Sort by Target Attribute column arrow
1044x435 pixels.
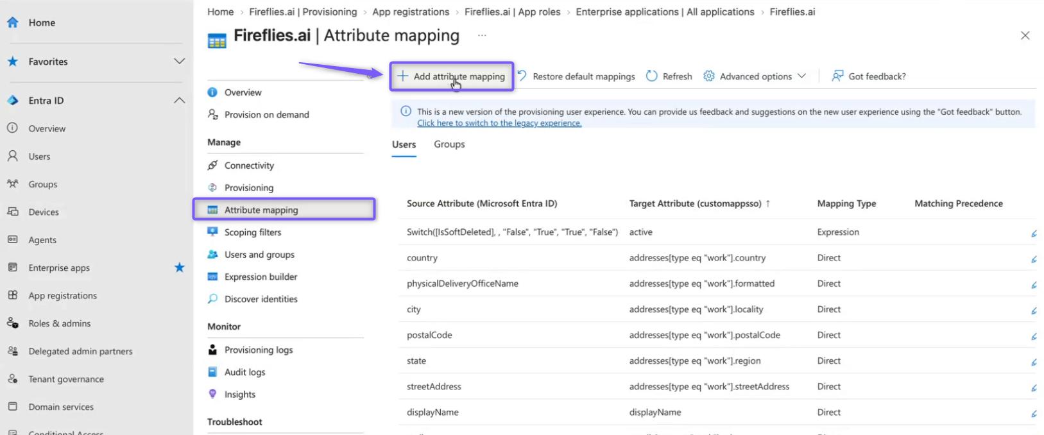click(x=767, y=203)
